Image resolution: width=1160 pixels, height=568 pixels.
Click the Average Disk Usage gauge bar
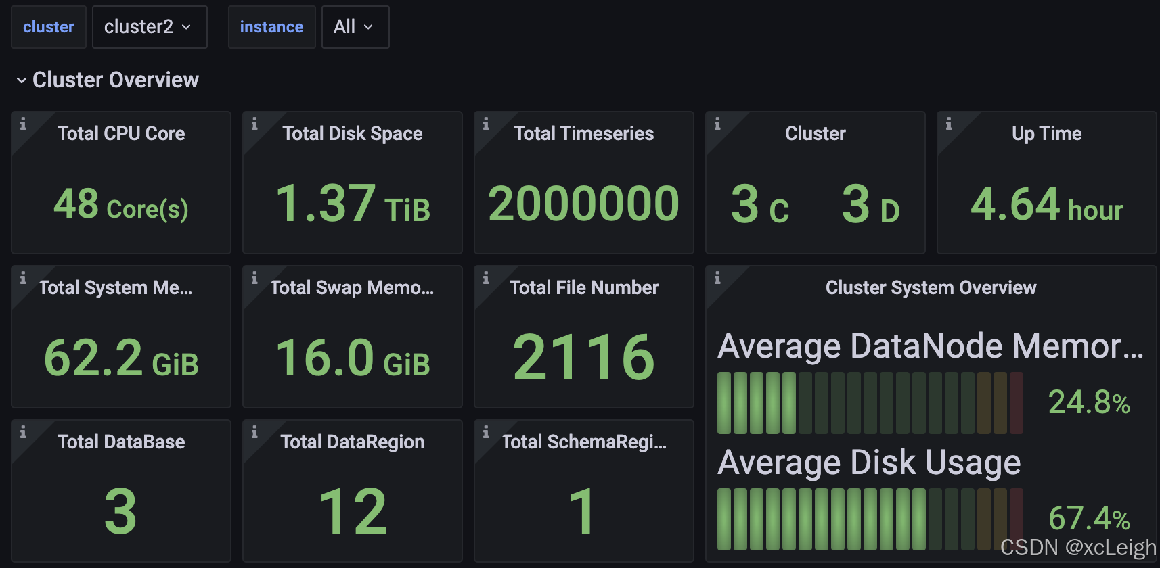(x=870, y=519)
